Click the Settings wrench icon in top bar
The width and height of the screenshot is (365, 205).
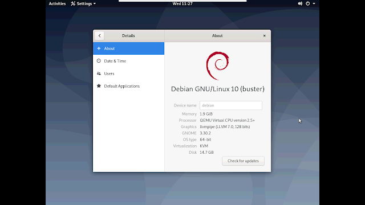pos(73,3)
